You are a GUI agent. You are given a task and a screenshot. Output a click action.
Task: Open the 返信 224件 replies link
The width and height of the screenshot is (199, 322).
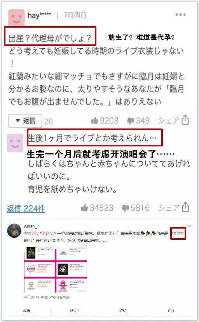26,208
